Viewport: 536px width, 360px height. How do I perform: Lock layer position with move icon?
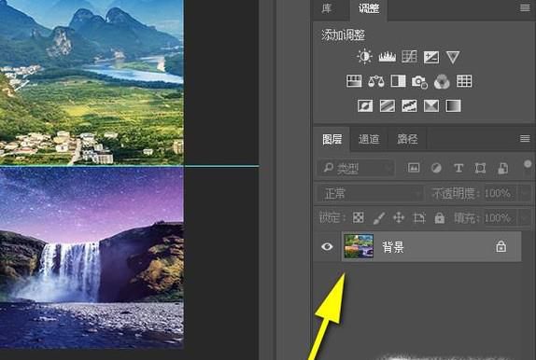tap(399, 217)
